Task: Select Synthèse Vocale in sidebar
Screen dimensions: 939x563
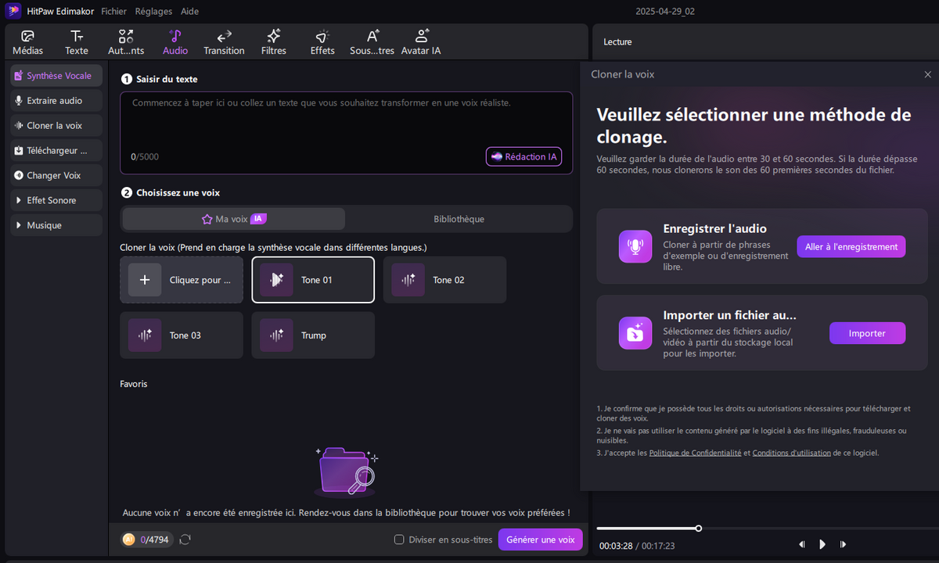Action: tap(56, 76)
